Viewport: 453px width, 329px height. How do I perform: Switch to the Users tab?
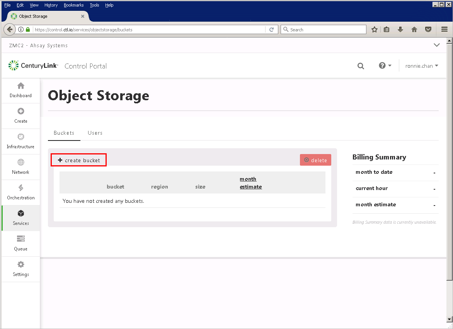pyautogui.click(x=95, y=133)
